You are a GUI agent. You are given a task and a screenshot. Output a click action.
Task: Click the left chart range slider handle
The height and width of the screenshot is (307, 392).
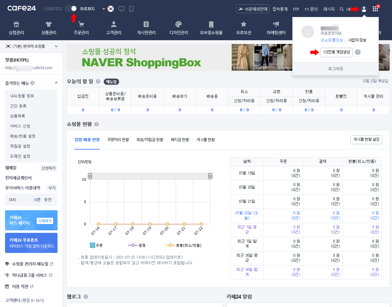coord(90,176)
